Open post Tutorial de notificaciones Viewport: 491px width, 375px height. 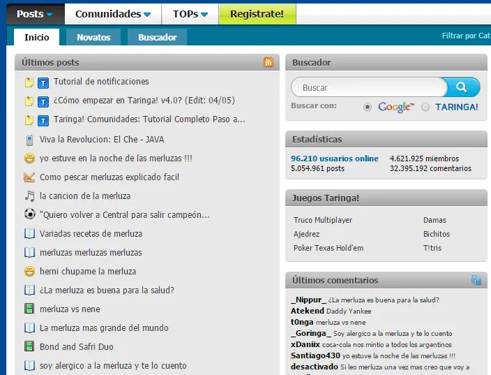point(101,82)
